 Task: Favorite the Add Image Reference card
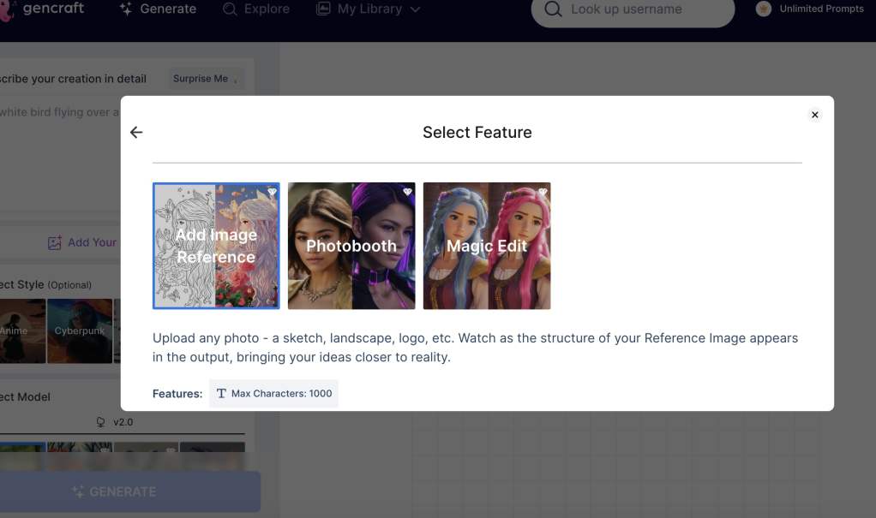coord(272,192)
